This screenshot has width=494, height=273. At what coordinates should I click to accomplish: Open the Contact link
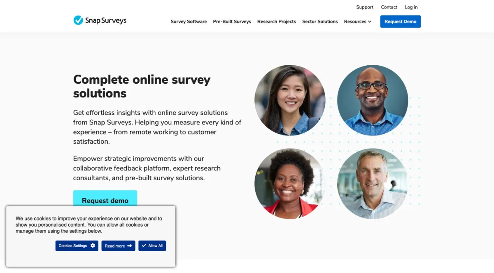[x=389, y=7]
